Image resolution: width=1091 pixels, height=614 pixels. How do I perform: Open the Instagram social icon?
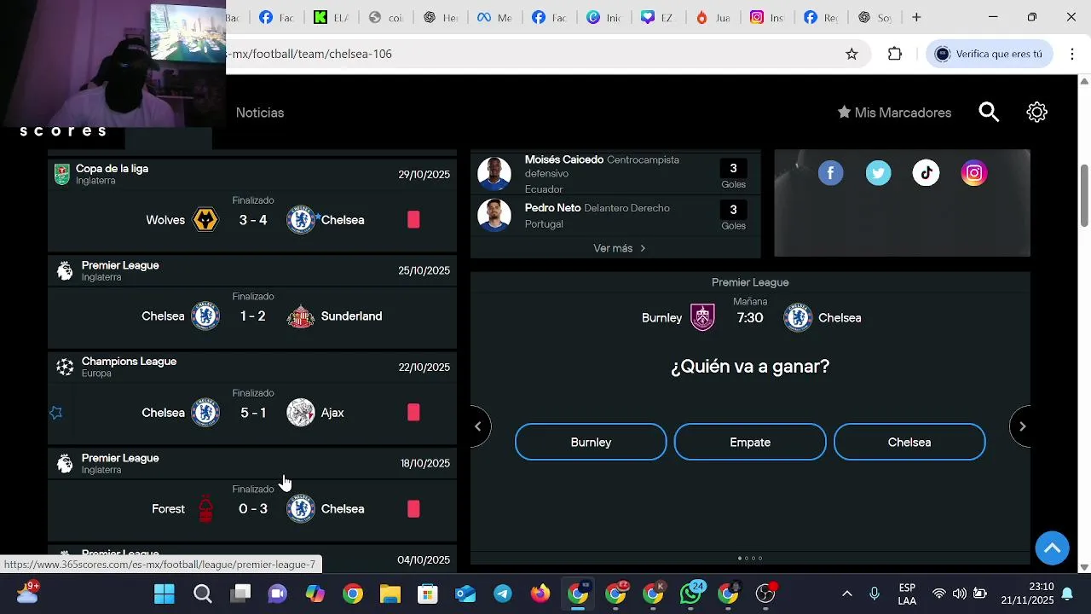tap(973, 173)
